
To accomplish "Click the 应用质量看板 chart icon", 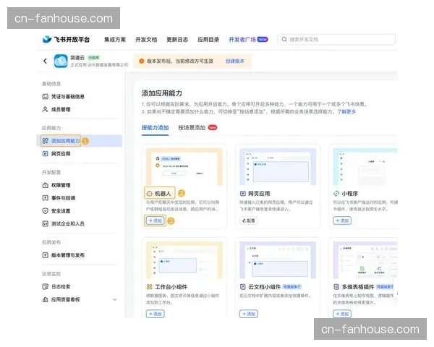I will point(45,299).
